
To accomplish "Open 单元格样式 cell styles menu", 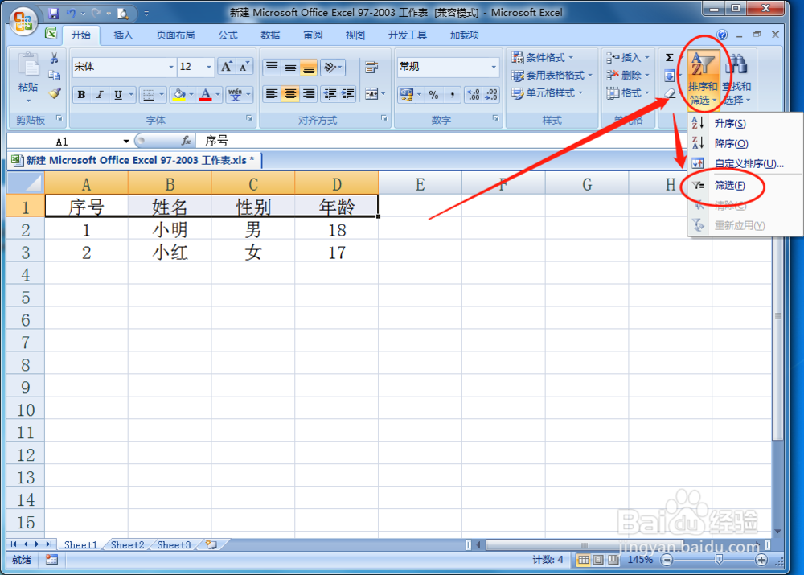I will [547, 92].
